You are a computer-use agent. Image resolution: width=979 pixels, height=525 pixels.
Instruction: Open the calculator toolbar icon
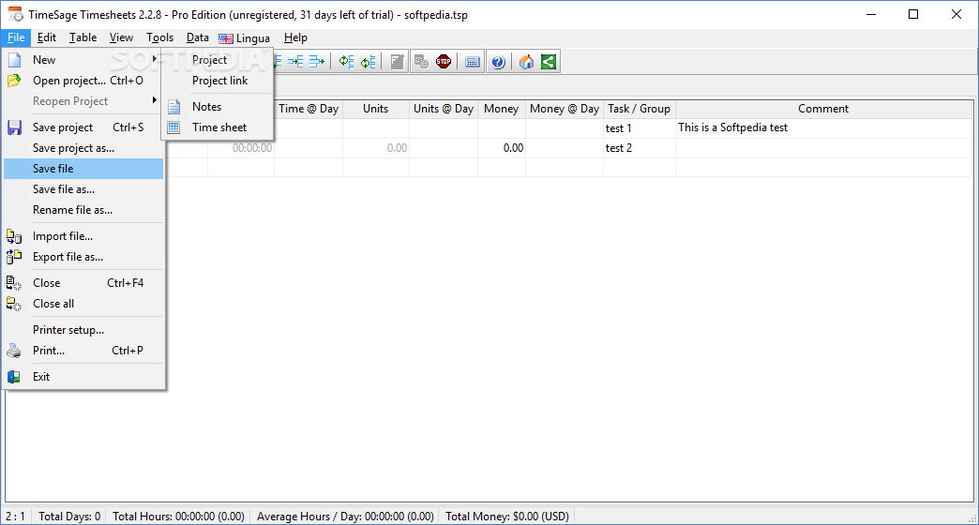(x=473, y=61)
